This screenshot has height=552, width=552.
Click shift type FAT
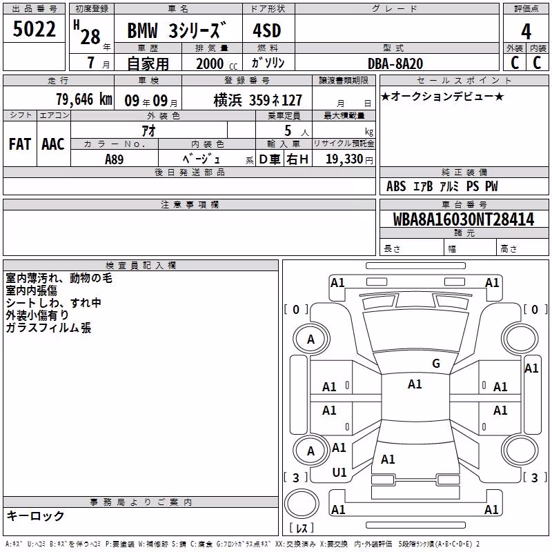pyautogui.click(x=20, y=144)
